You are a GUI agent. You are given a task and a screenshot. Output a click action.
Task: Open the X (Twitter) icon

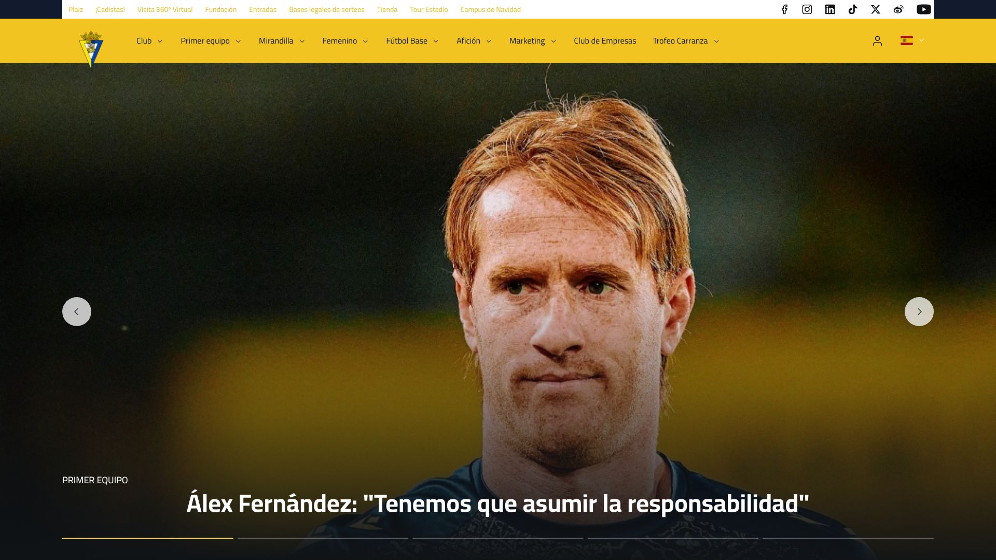pyautogui.click(x=876, y=9)
